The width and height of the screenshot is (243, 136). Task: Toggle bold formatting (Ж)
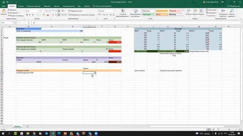coord(27,15)
